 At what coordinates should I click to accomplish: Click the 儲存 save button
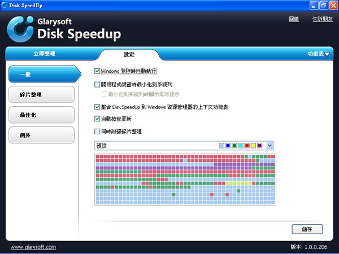[x=307, y=229]
